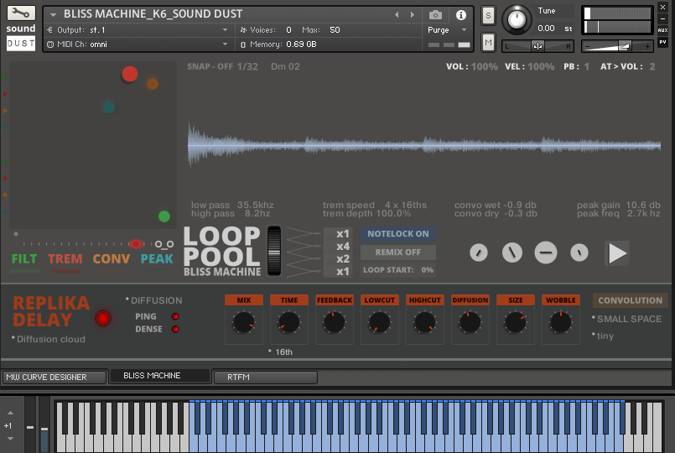Click the first round knob beside play
The height and width of the screenshot is (453, 675).
(x=479, y=253)
